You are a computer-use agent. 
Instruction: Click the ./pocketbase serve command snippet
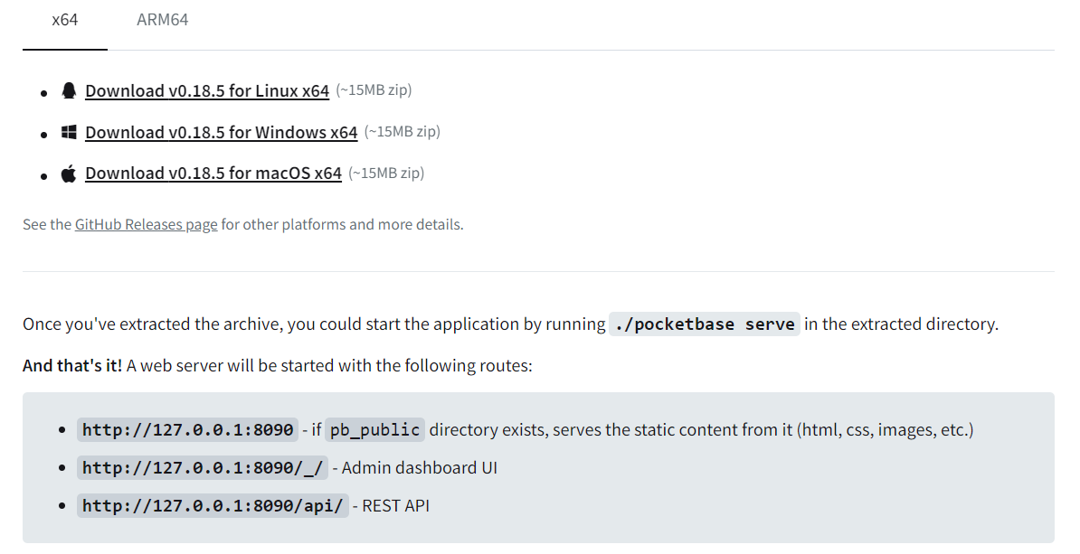705,324
